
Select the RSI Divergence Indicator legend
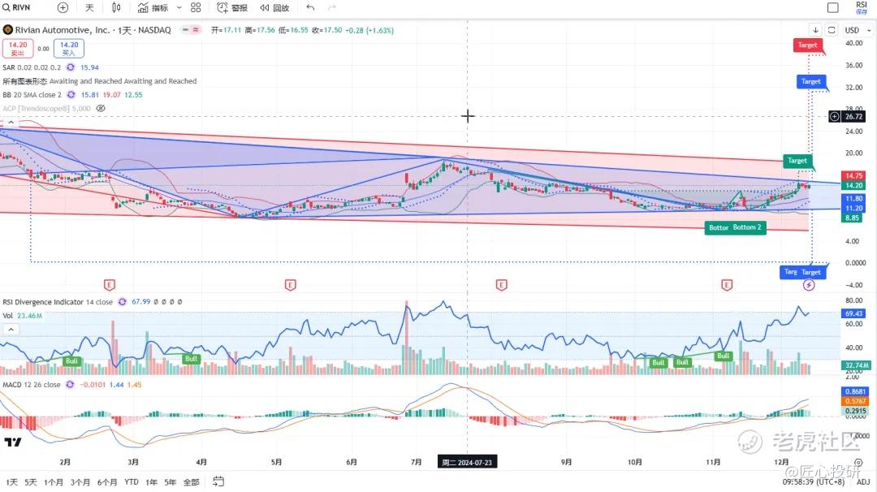pyautogui.click(x=58, y=302)
